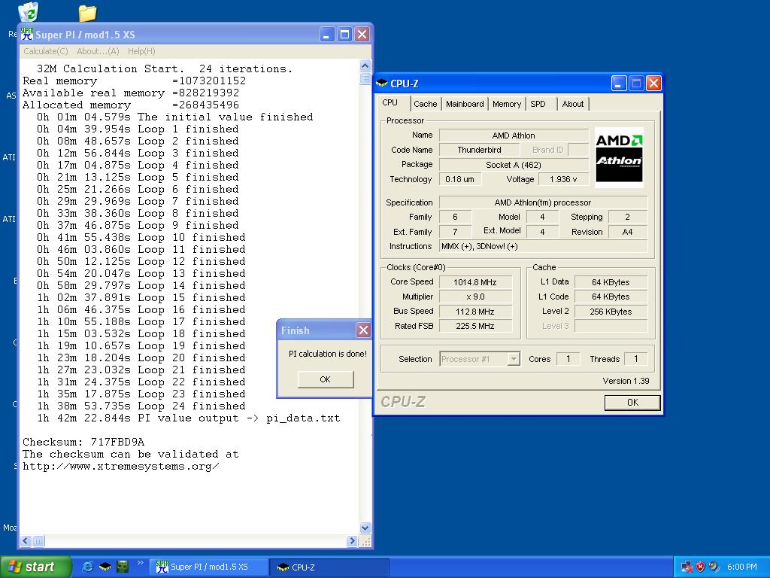Switch to the Cache tab

pos(426,104)
